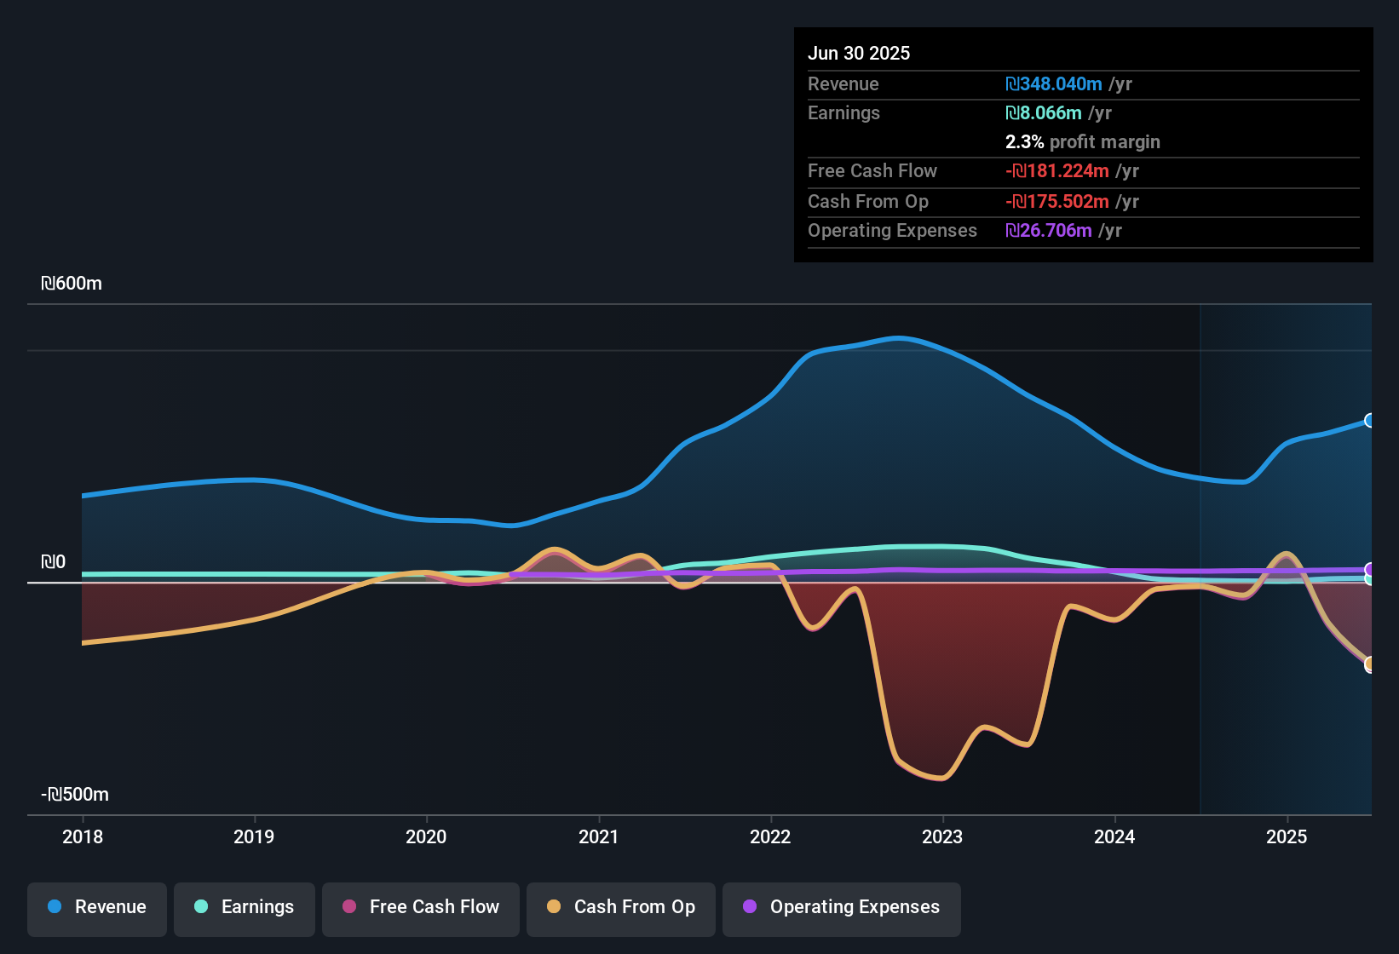This screenshot has width=1399, height=954.
Task: Select the 2.3% profit margin row
Action: coord(1083,142)
